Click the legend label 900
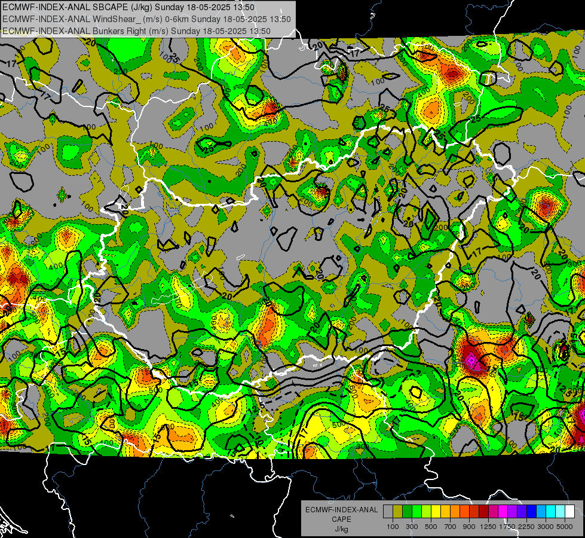Viewport: 585px width, 538px height. [469, 527]
